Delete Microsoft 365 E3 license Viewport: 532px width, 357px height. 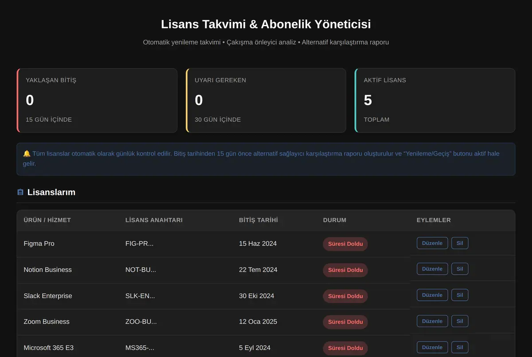460,347
